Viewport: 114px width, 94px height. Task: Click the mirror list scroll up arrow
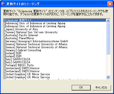[108, 21]
